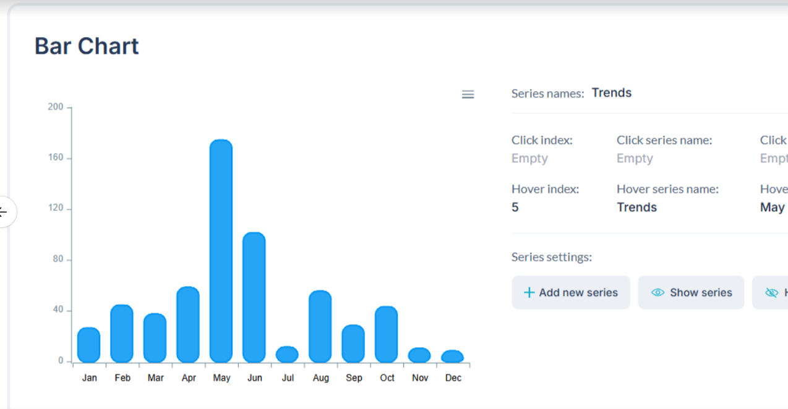Click the 200 y-axis label
Screen dimensions: 788x409
[x=56, y=107]
